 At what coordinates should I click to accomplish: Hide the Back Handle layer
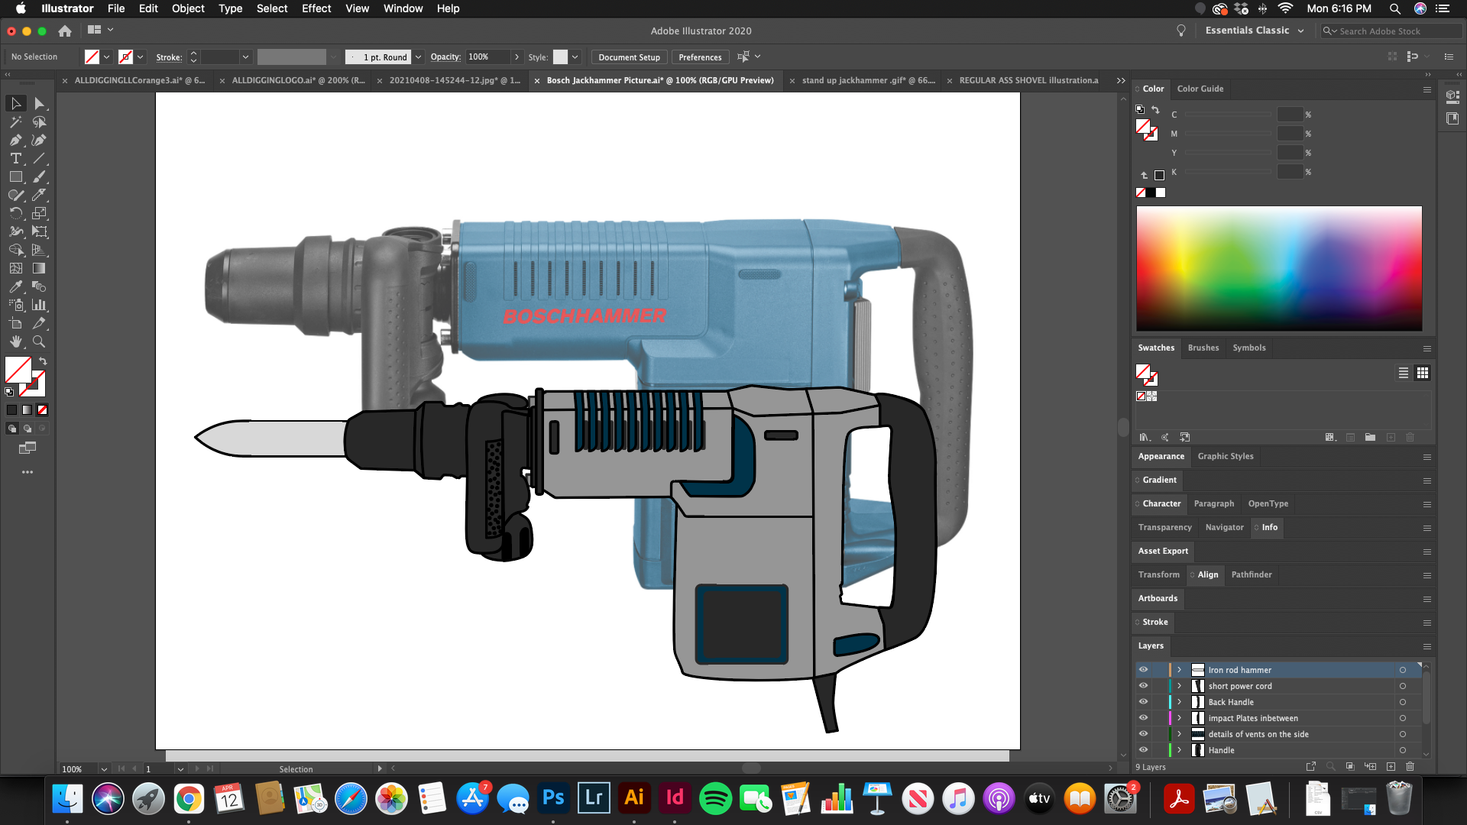pos(1144,702)
